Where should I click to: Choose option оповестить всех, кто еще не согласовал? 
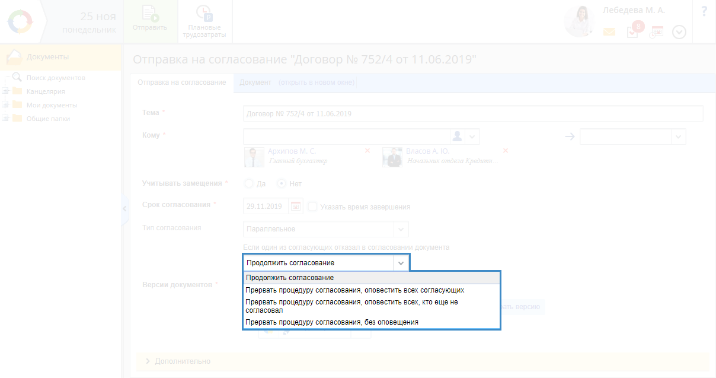coord(372,306)
